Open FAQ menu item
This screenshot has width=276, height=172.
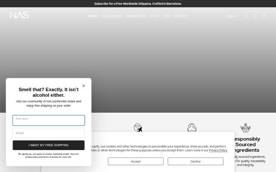[x=166, y=16]
